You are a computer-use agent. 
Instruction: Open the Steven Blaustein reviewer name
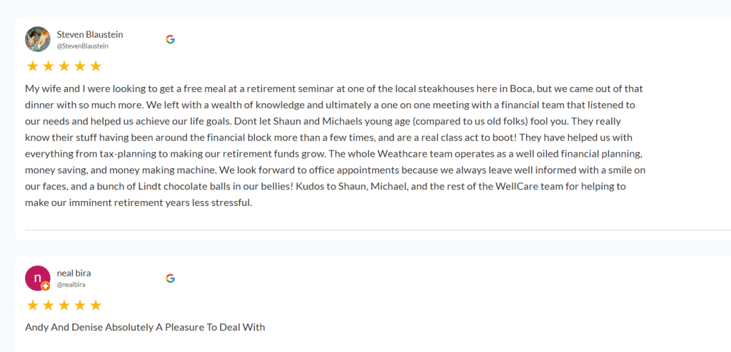coord(91,33)
